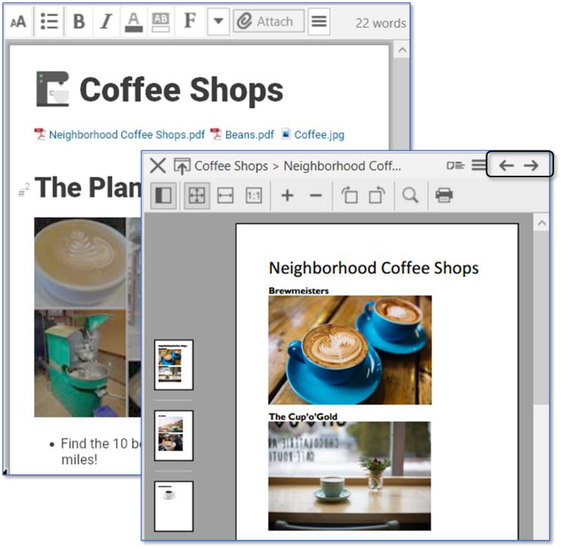Open the attachment viewer hamburger menu
The width and height of the screenshot is (561, 548).
tap(479, 165)
